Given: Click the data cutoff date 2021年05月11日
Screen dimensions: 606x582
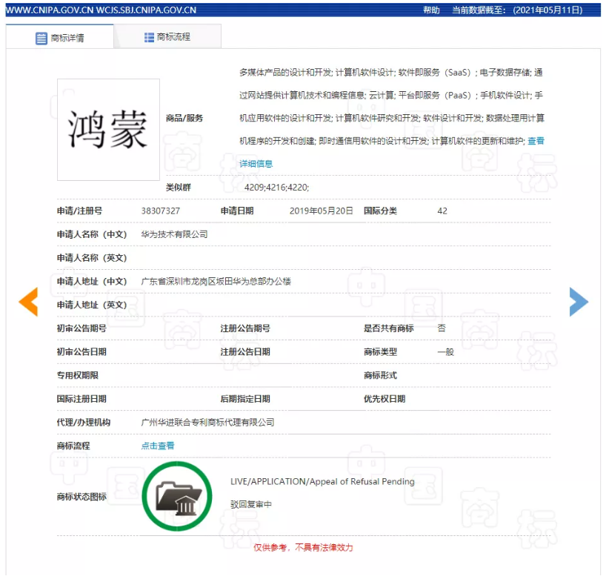Looking at the screenshot, I should 547,10.
